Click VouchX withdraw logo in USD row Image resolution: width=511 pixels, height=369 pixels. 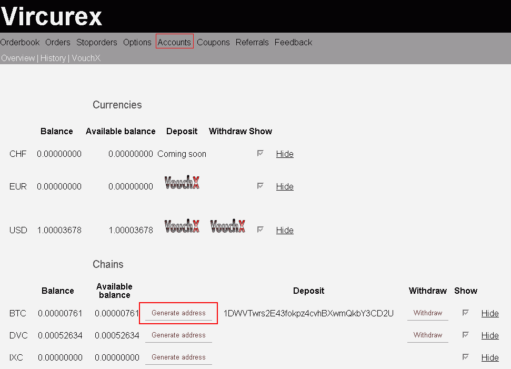point(227,226)
